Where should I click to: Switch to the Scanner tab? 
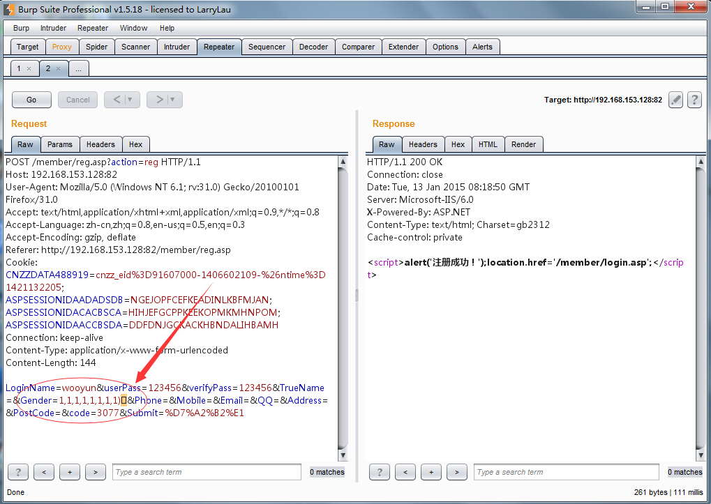pos(135,47)
